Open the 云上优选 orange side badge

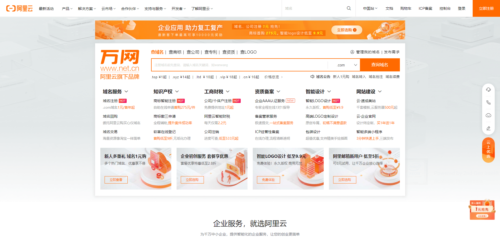tap(488, 150)
